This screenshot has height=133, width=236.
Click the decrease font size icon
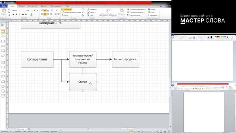tap(38, 10)
